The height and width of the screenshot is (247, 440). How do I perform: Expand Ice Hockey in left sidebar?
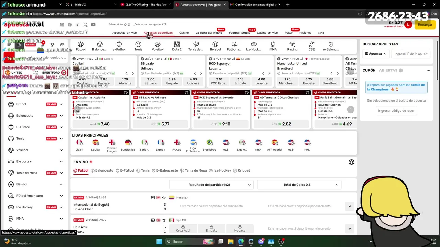(x=62, y=207)
